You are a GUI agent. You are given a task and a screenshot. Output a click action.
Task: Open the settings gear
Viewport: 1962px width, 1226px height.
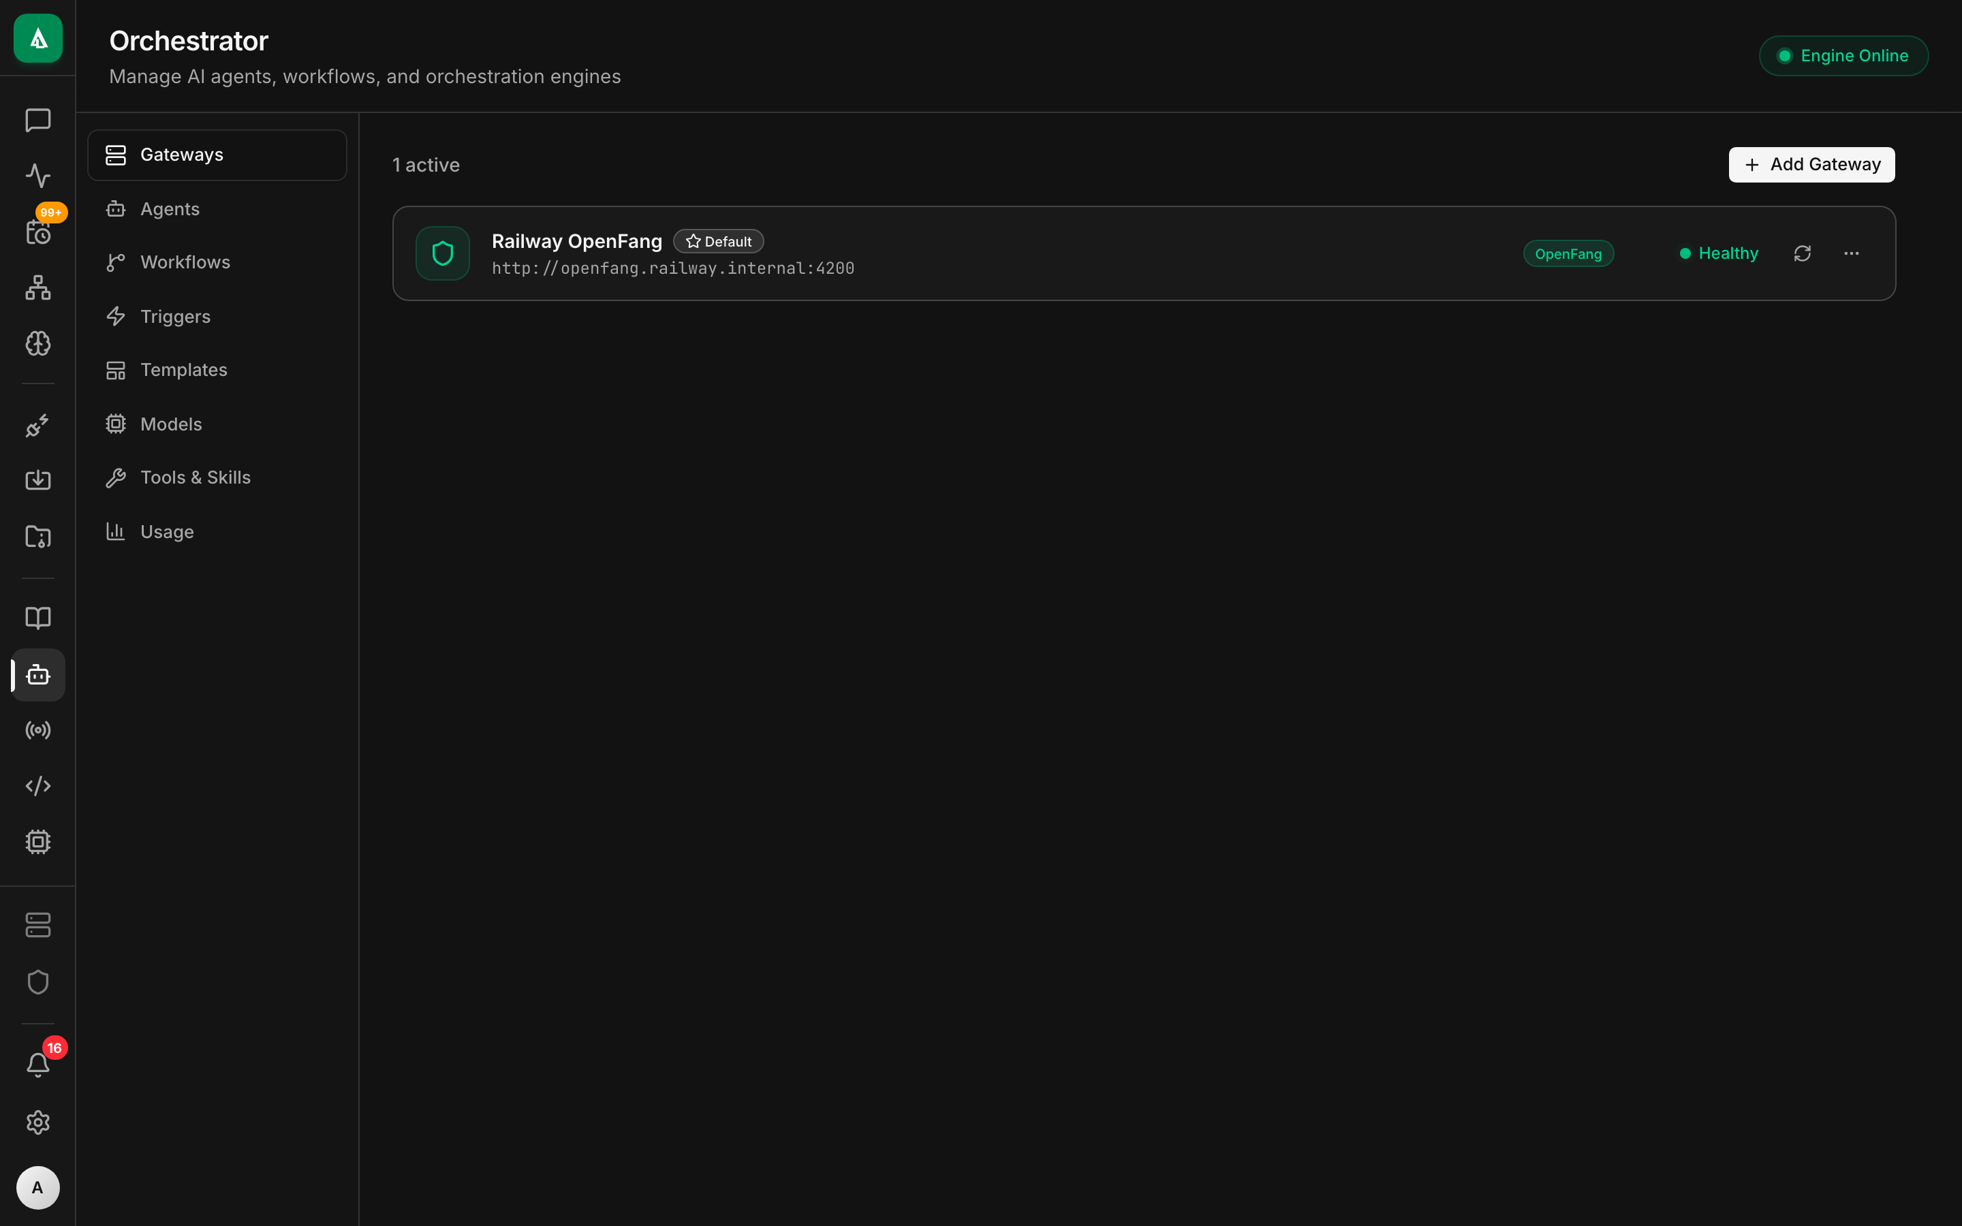(37, 1122)
